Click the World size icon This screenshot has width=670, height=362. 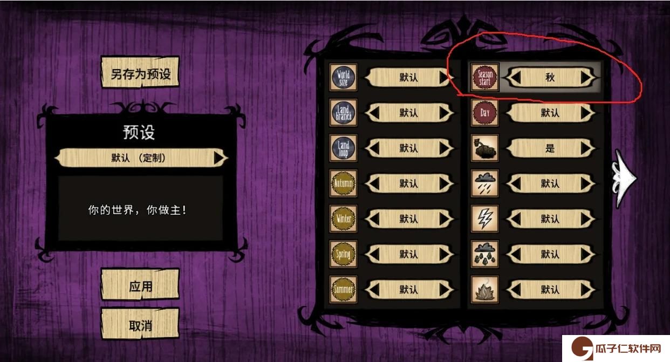(x=344, y=78)
